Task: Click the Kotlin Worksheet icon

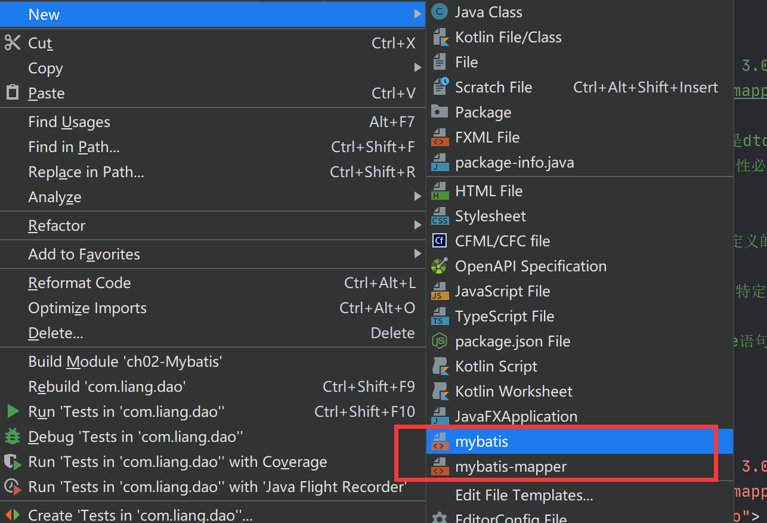Action: 440,391
